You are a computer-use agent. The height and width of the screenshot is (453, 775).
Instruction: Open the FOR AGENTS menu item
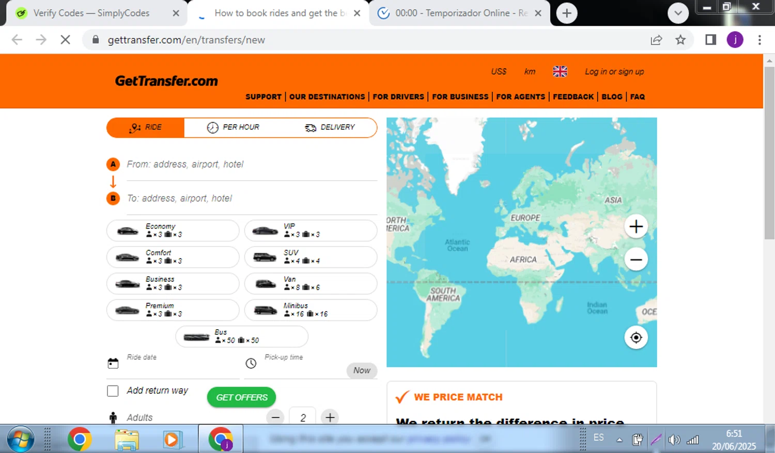[x=521, y=96]
